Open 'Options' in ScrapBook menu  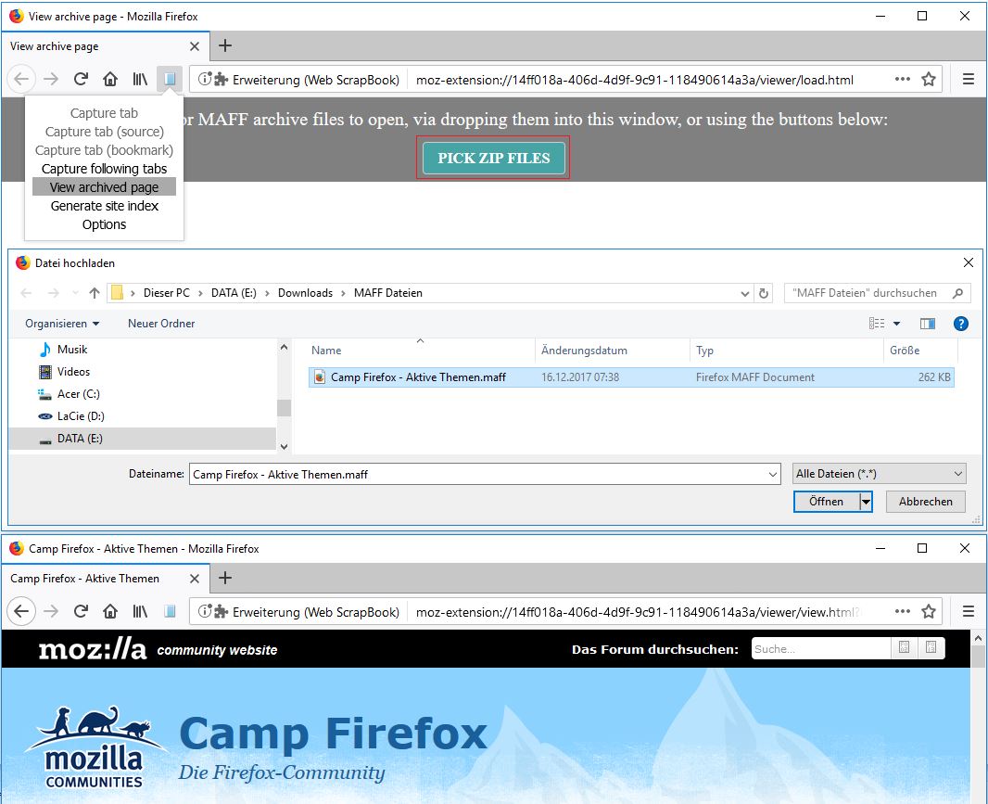point(104,224)
